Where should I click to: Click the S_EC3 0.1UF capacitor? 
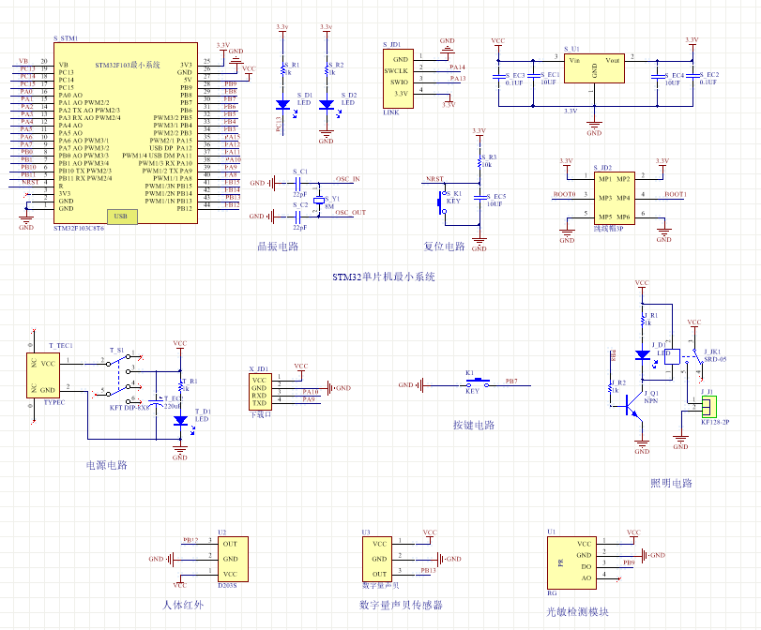pyautogui.click(x=498, y=77)
